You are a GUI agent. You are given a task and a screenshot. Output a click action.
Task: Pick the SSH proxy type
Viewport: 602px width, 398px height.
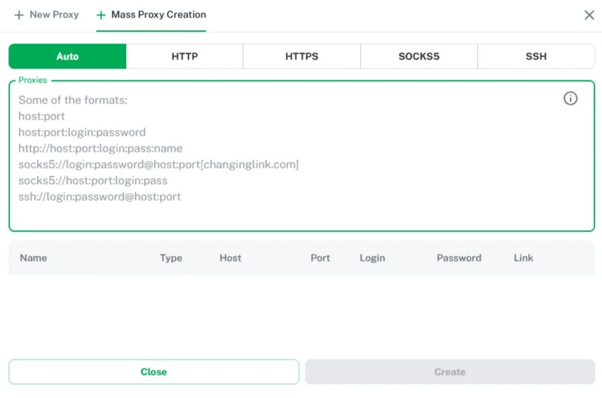536,57
